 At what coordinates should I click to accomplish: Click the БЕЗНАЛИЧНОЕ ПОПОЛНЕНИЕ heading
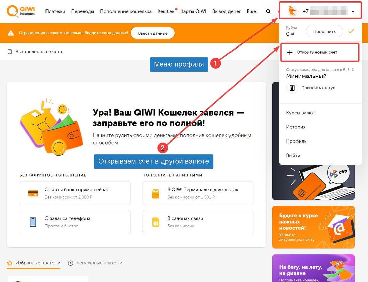(53, 175)
